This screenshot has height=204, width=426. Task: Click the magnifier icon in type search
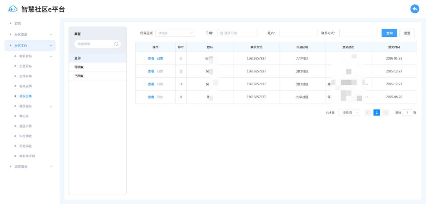pos(117,44)
